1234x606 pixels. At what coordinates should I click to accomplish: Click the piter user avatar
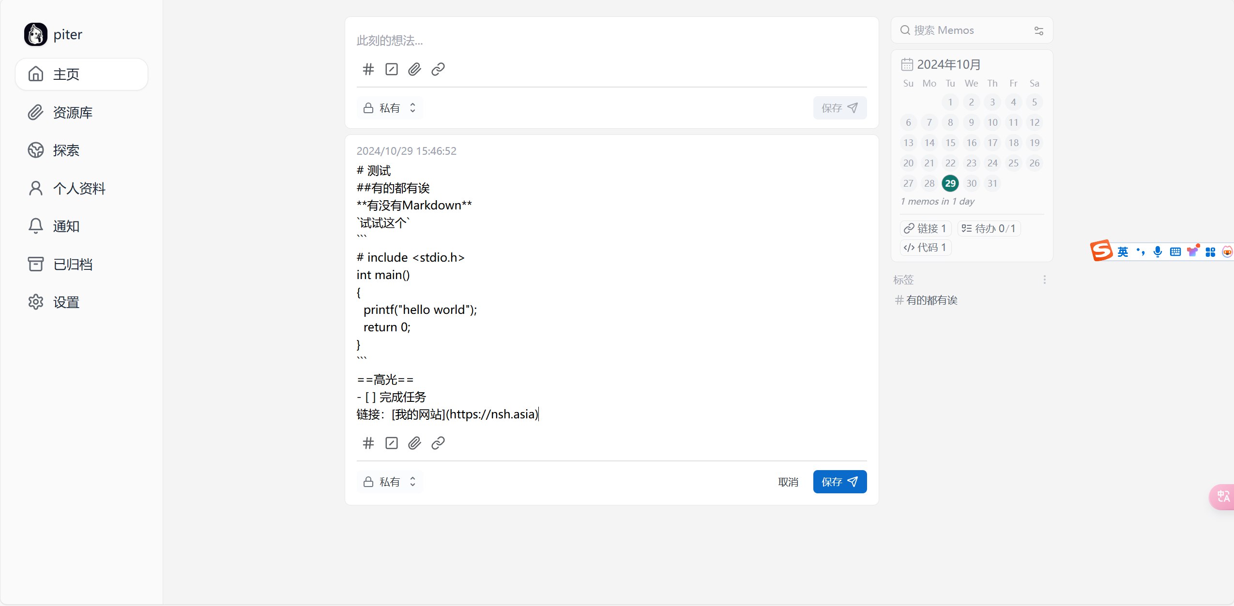point(36,34)
